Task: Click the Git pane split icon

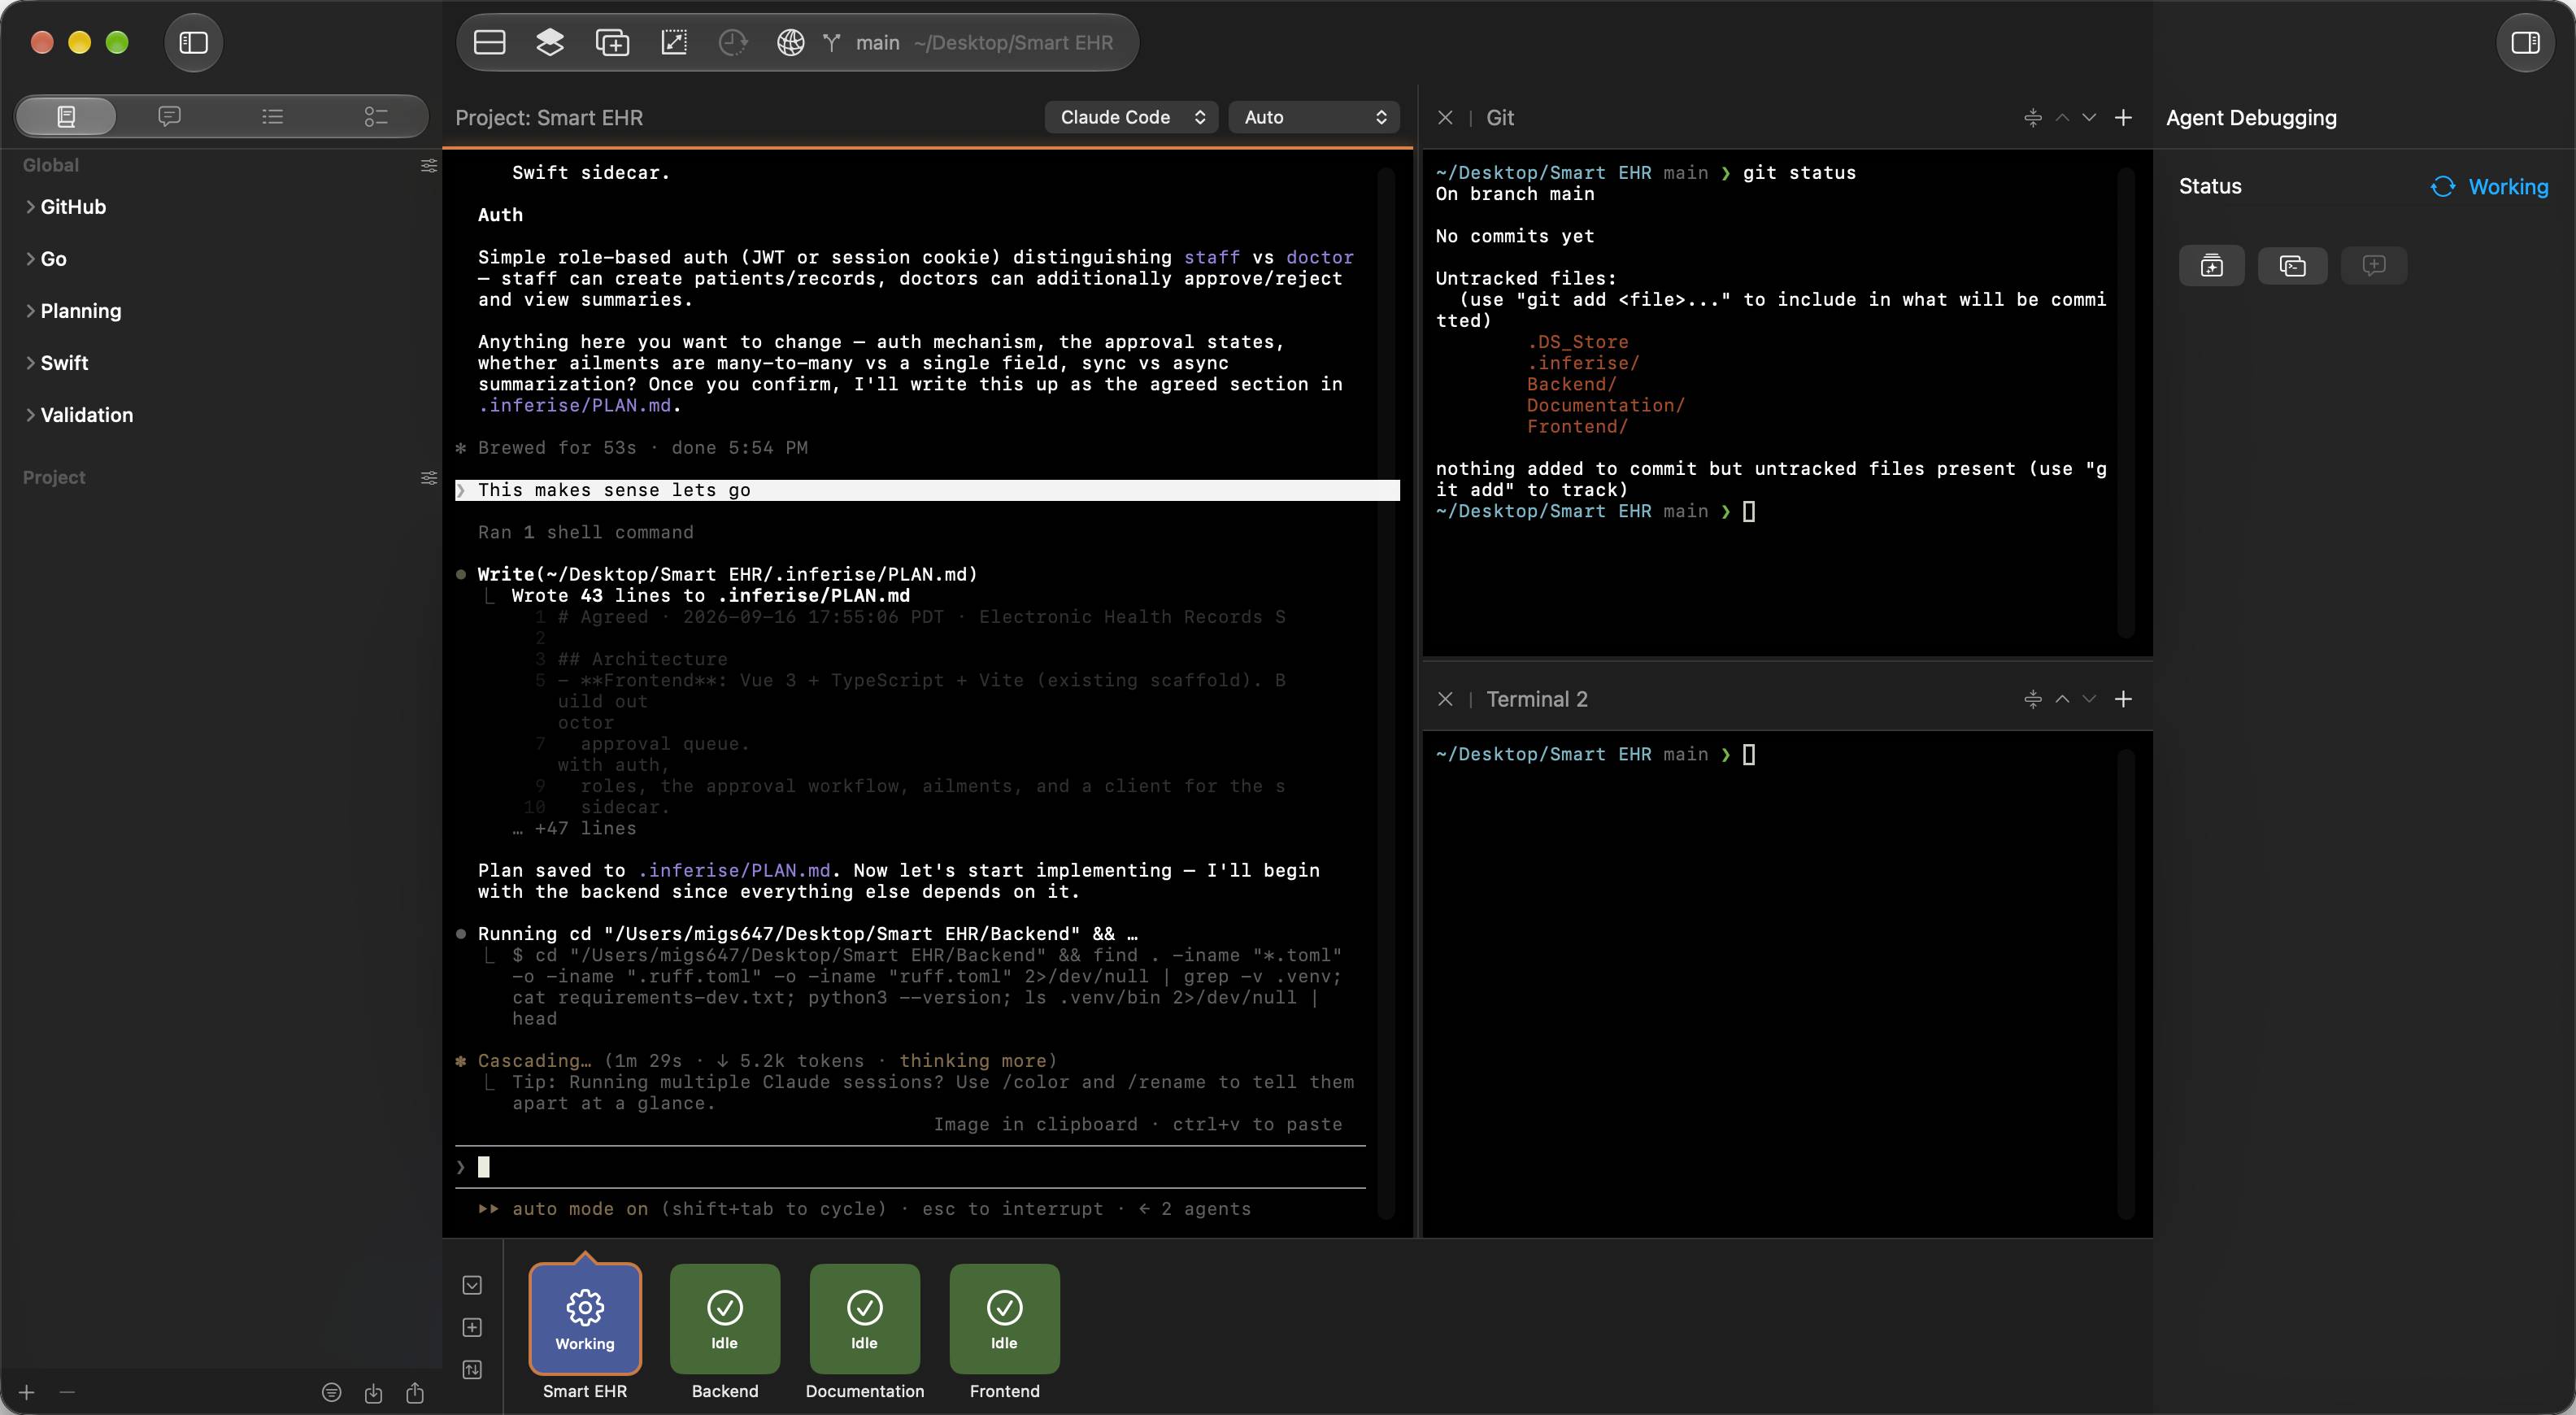Action: pos(2032,117)
